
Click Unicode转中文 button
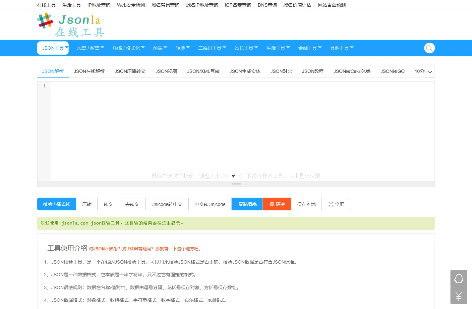pyautogui.click(x=167, y=204)
